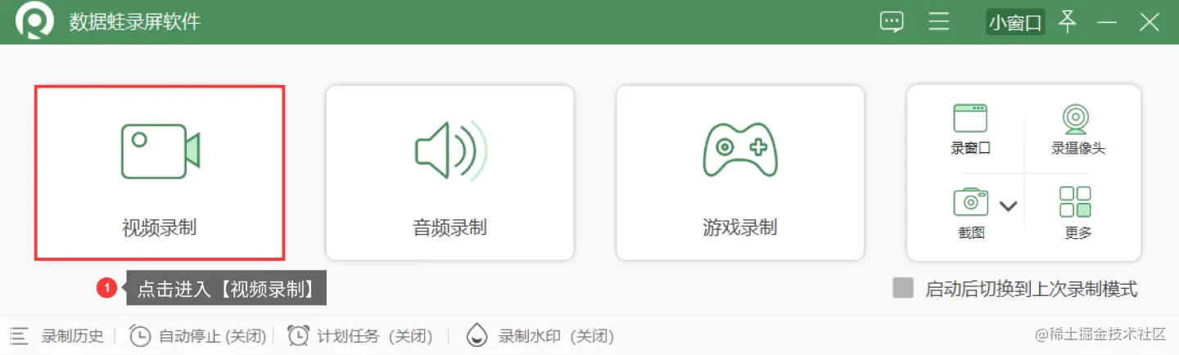Toggle 自动停止 (关闭) auto stop setting
The image size is (1179, 355).
click(x=198, y=335)
